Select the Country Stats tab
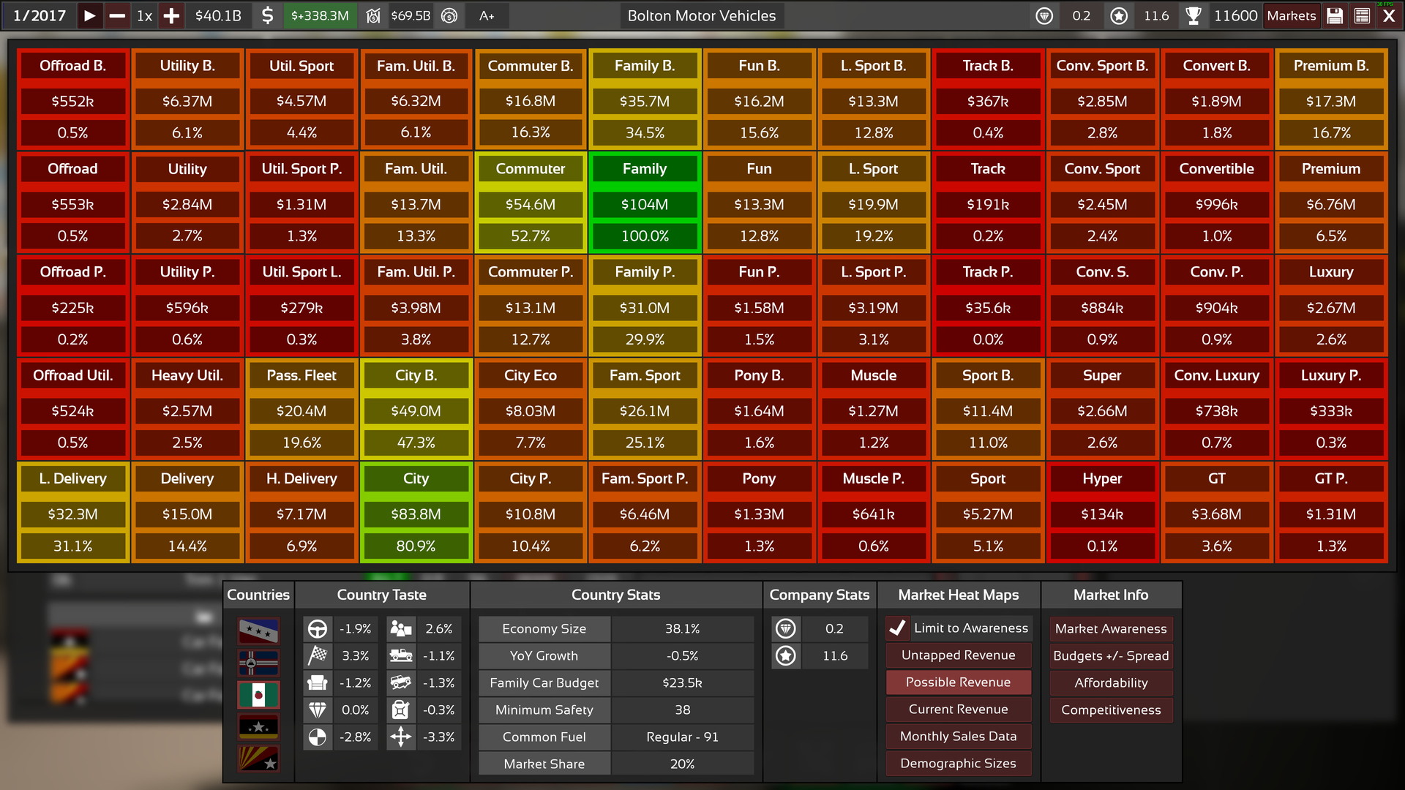Viewport: 1405px width, 790px height. [615, 594]
